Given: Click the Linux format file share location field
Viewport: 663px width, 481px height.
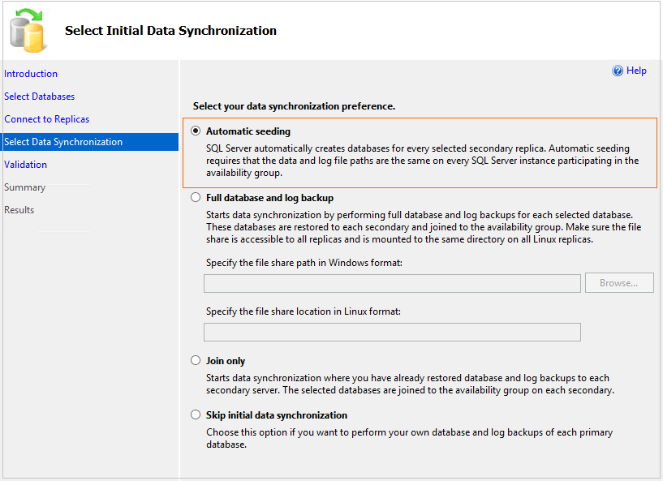Looking at the screenshot, I should click(x=392, y=332).
